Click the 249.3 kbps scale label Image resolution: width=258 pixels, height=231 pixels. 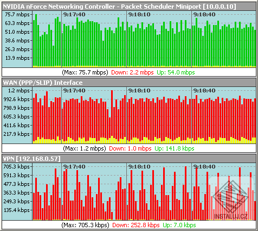point(16,202)
